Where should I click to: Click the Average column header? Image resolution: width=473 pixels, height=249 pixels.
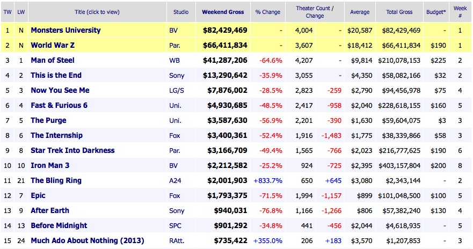pyautogui.click(x=360, y=12)
